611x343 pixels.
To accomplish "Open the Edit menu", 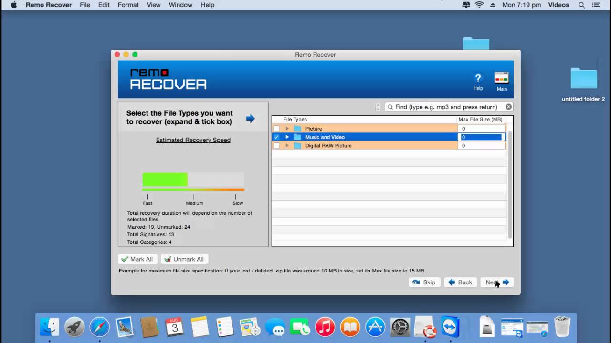I will click(104, 5).
